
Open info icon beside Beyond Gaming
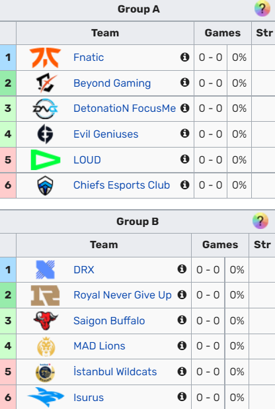185,83
